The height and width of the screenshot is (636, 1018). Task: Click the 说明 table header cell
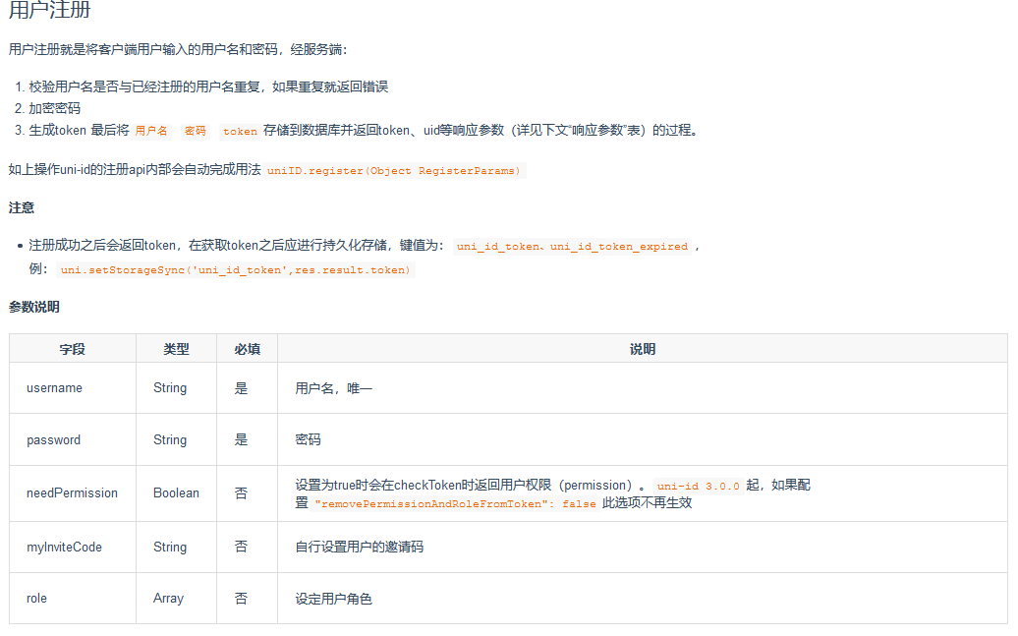coord(642,347)
